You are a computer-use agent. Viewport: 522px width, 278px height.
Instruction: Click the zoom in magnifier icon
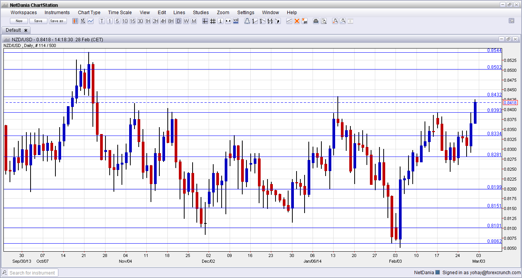point(335,21)
